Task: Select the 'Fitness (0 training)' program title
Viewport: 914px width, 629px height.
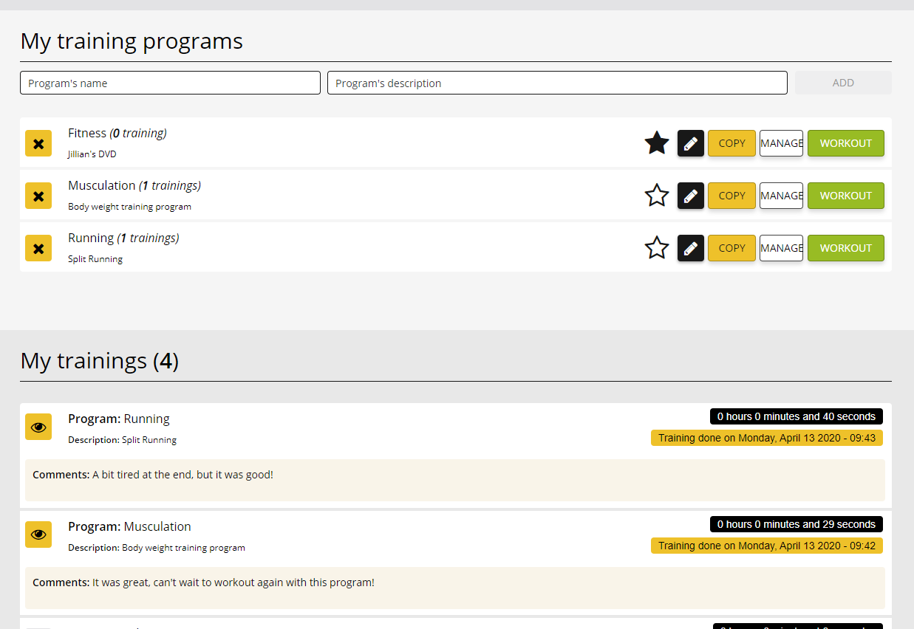Action: (x=117, y=133)
